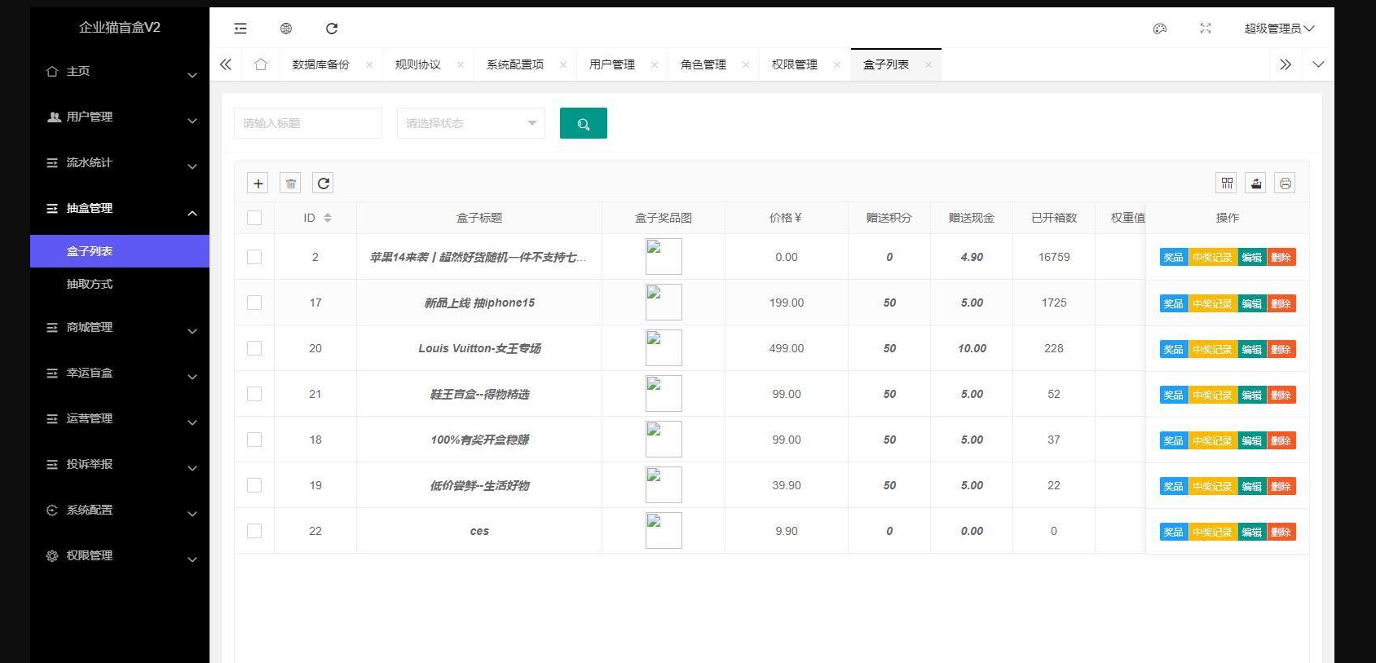
Task: Click 编辑 button for row ID 20
Action: [1251, 349]
